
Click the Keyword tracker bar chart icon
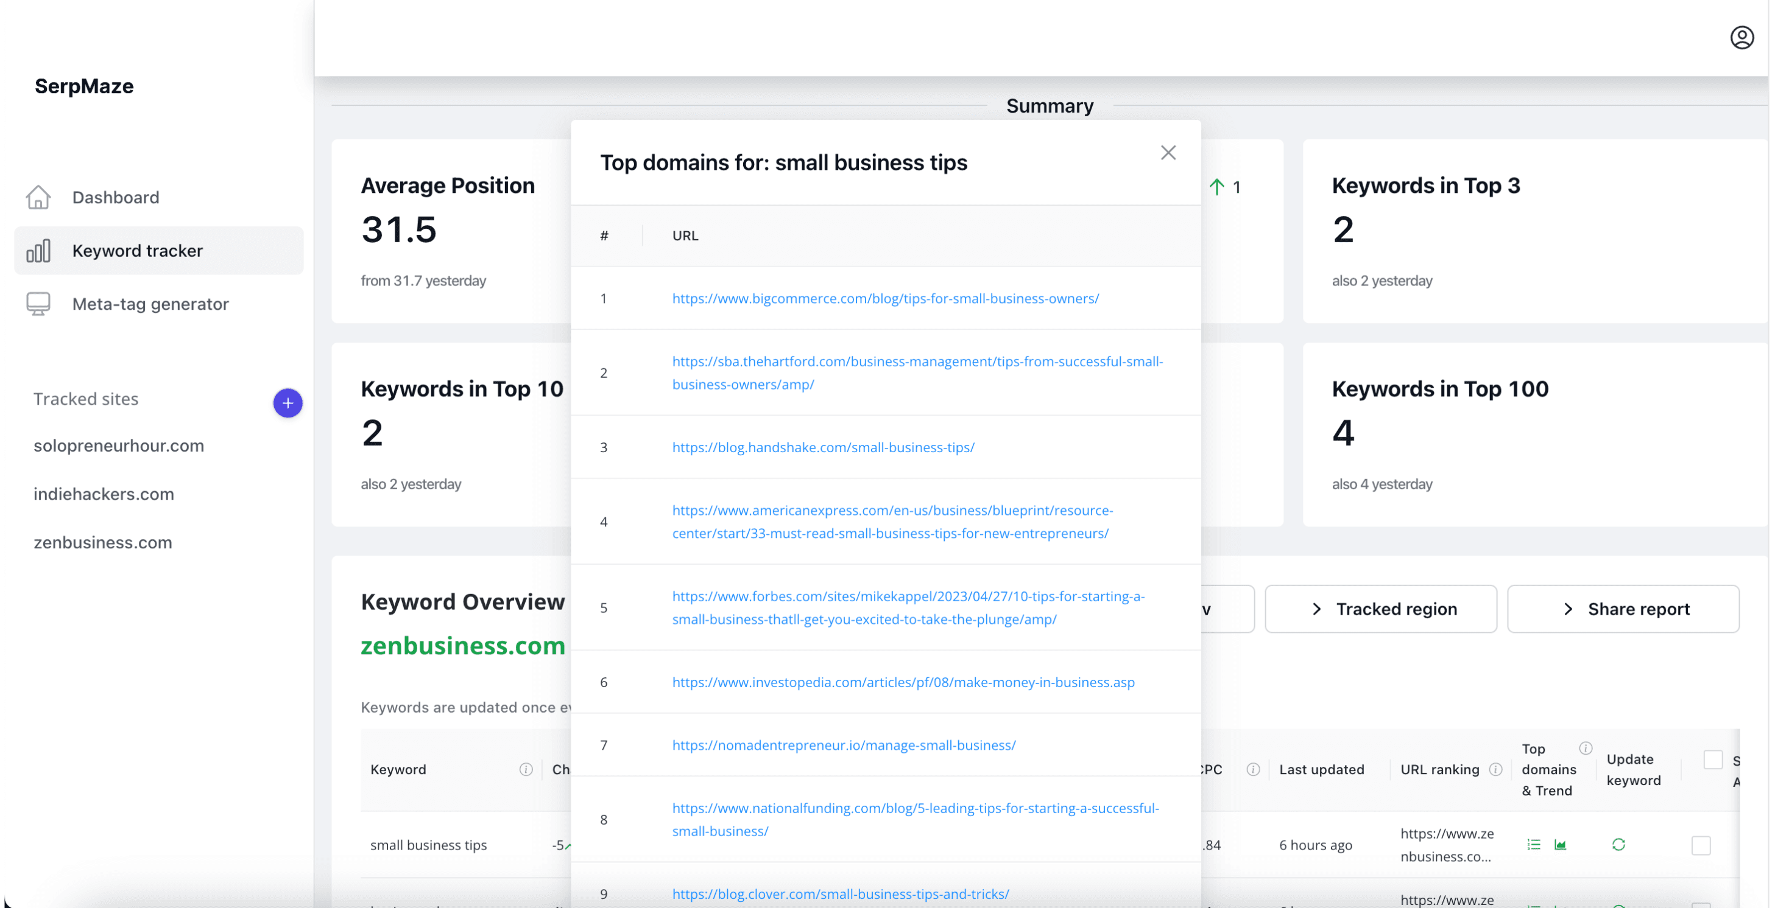click(x=38, y=251)
